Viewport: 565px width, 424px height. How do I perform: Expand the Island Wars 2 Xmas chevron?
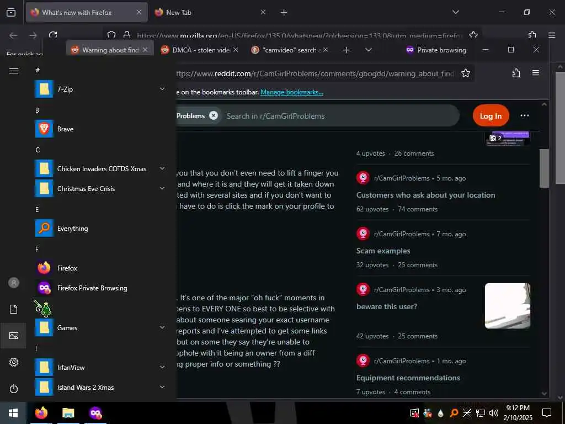pyautogui.click(x=162, y=387)
